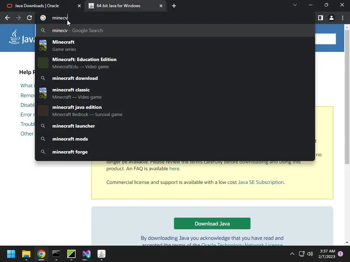Click the minecraft classic thumbnail image

point(43,93)
